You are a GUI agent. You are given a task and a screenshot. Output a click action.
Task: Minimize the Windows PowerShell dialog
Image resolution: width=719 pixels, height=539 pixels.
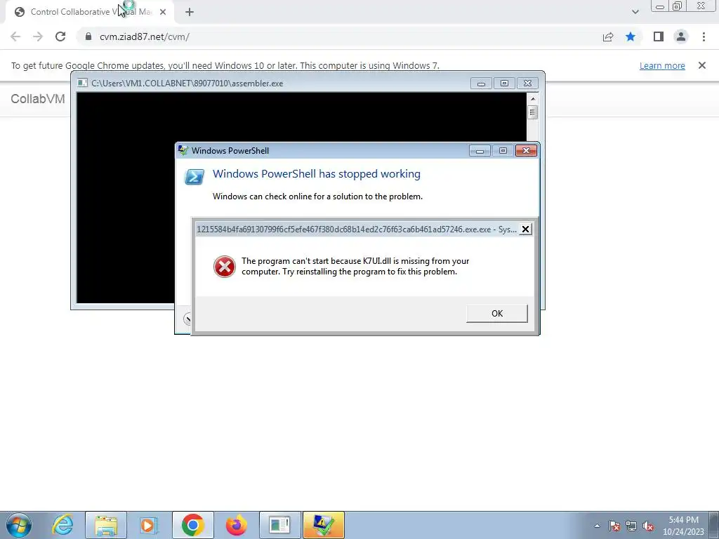tap(480, 151)
